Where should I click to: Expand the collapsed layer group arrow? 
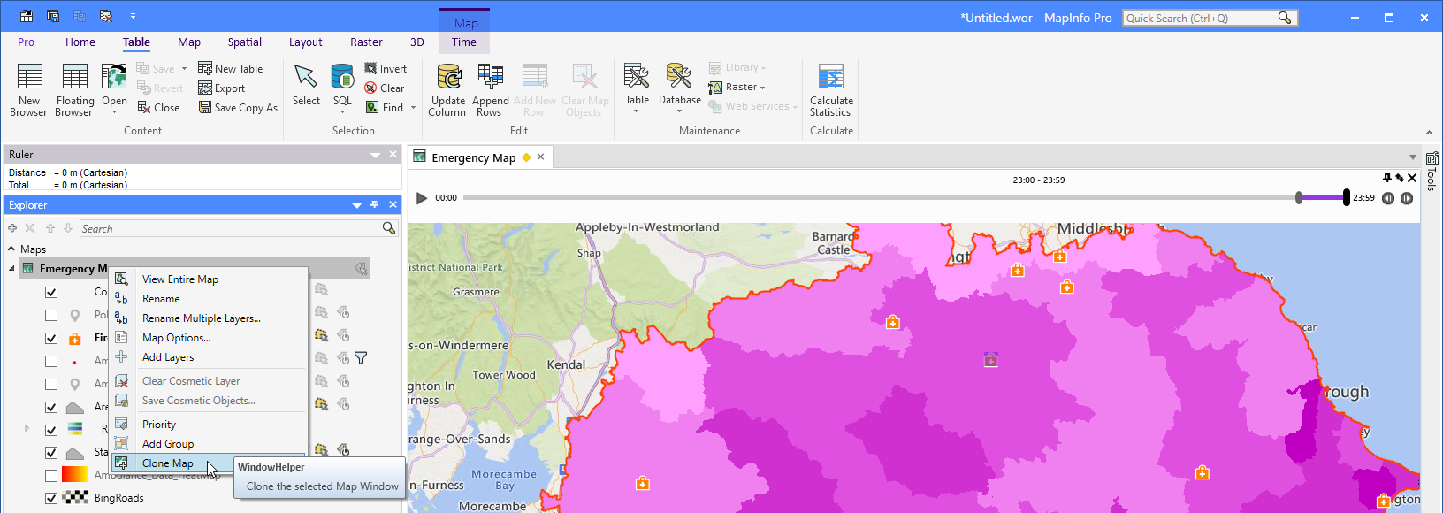point(27,429)
